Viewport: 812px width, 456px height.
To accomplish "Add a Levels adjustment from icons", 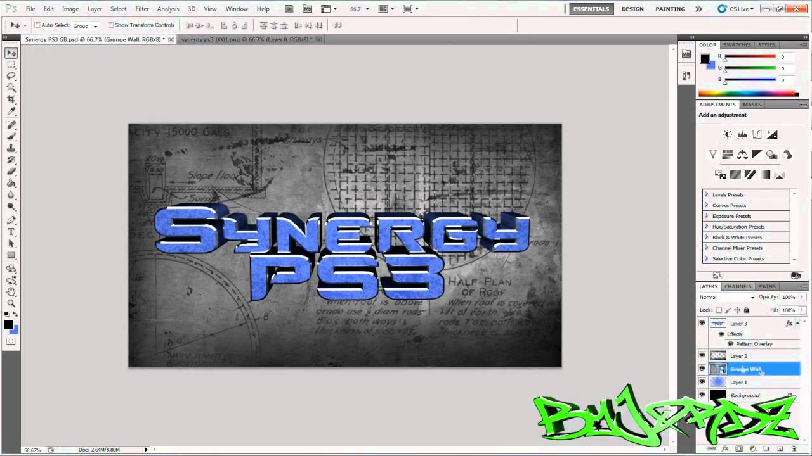I will pos(742,134).
